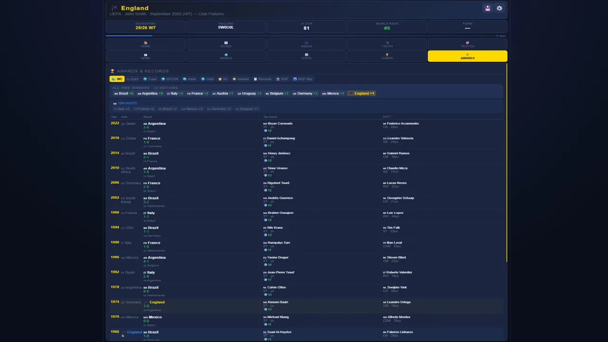The image size is (608, 342).
Task: Click the Austria ×1 winners chip
Action: click(223, 94)
